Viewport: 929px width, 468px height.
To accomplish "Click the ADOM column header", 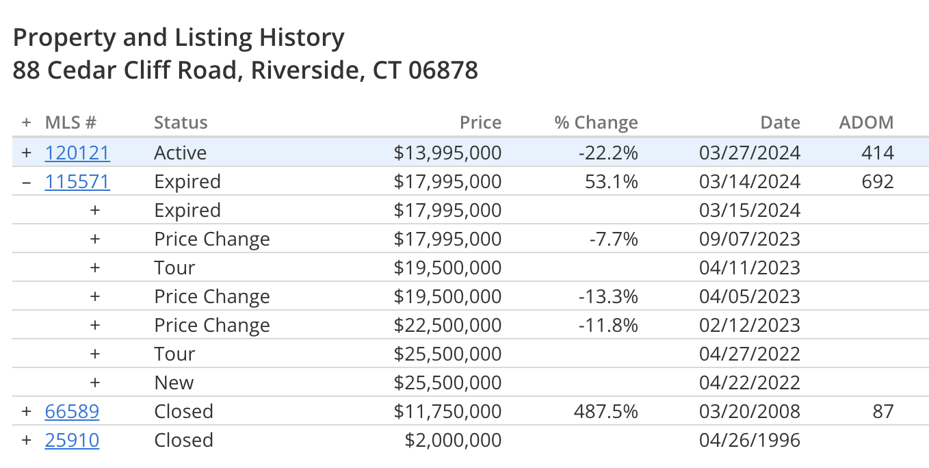I will coord(867,123).
